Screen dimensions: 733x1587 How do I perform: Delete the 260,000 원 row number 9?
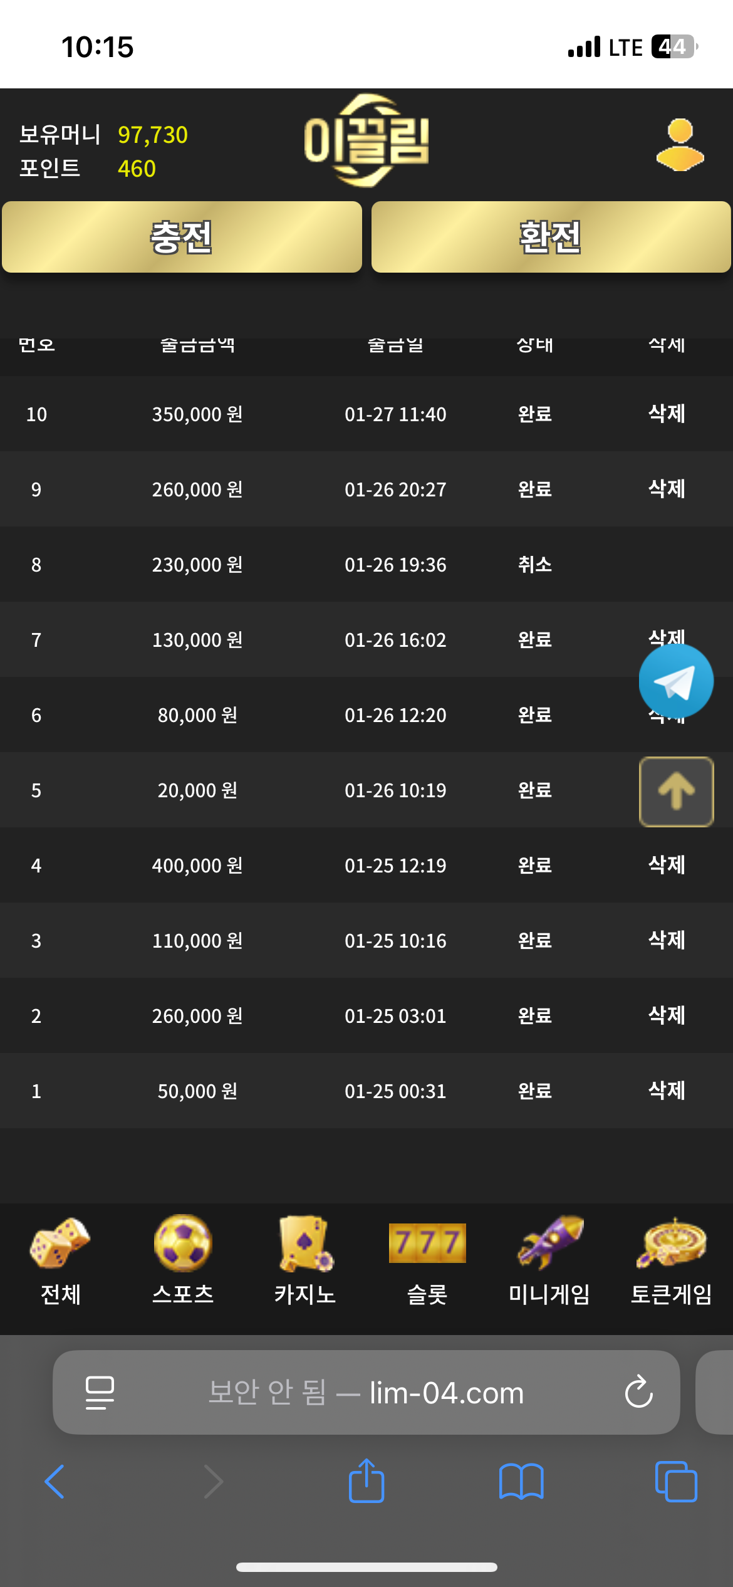(x=667, y=489)
